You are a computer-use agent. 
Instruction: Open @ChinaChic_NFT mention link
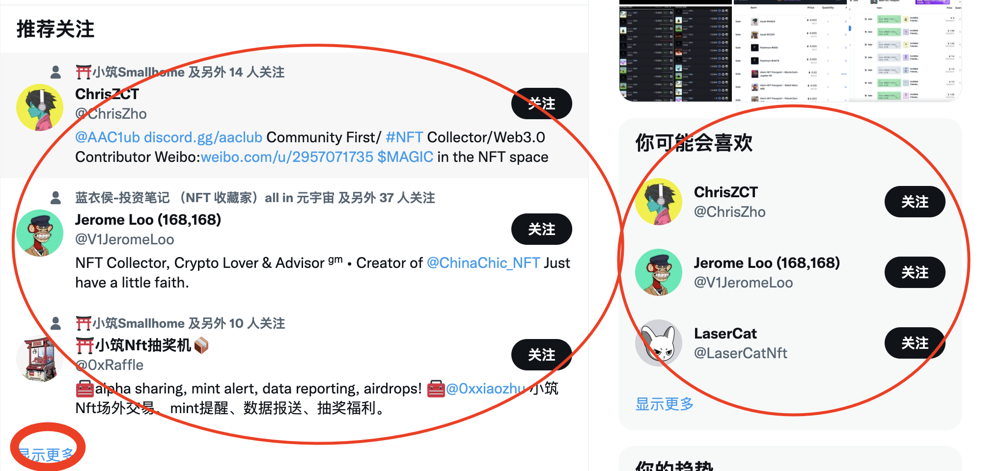pyautogui.click(x=483, y=263)
